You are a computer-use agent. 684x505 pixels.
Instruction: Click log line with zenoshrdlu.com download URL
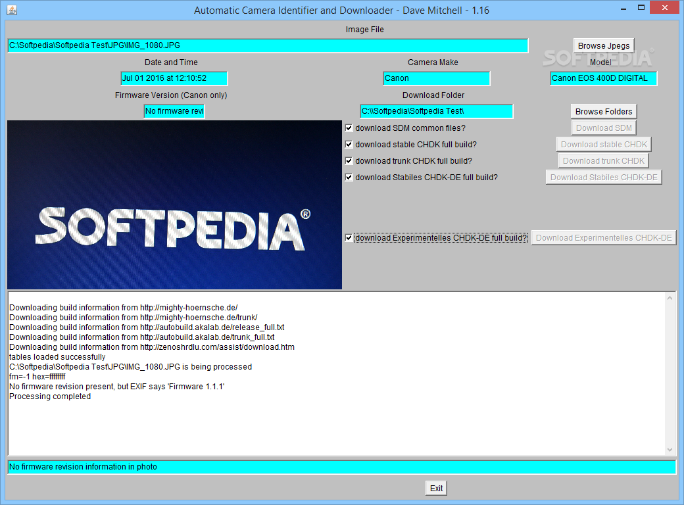(152, 347)
